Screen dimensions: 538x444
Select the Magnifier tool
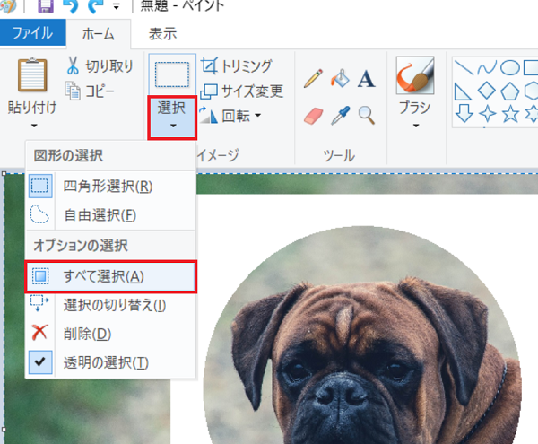click(366, 116)
